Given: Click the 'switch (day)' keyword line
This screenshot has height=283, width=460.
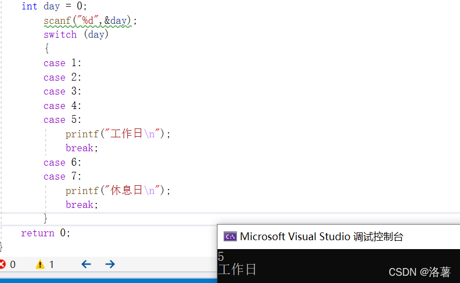Looking at the screenshot, I should click(76, 34).
